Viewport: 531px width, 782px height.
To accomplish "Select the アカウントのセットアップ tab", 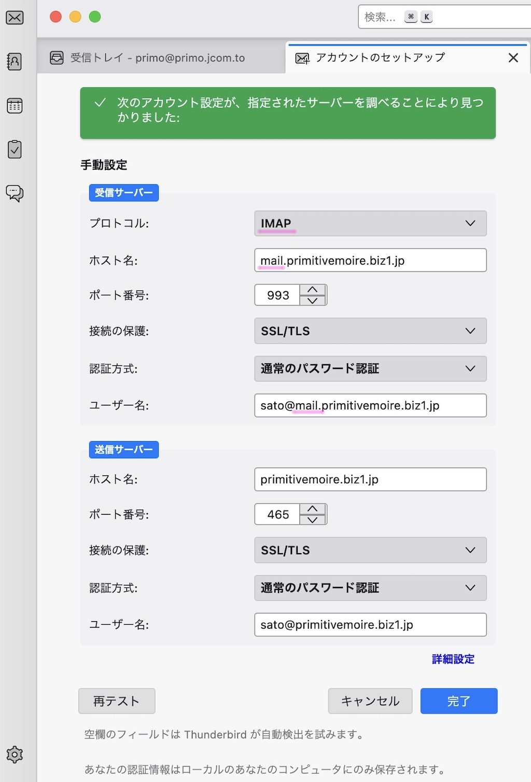I will click(x=380, y=58).
